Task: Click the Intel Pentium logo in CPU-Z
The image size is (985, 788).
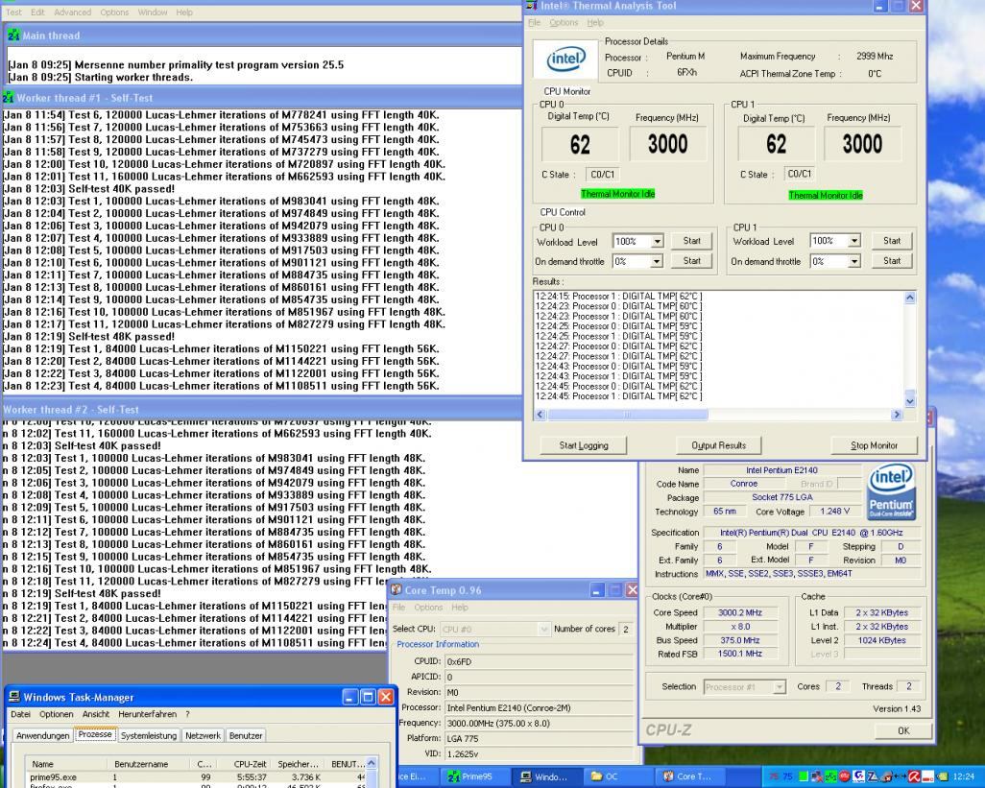Action: tap(890, 491)
